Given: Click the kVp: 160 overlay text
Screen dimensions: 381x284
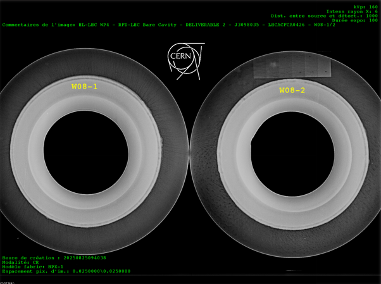Looking at the screenshot, I should (366, 6).
